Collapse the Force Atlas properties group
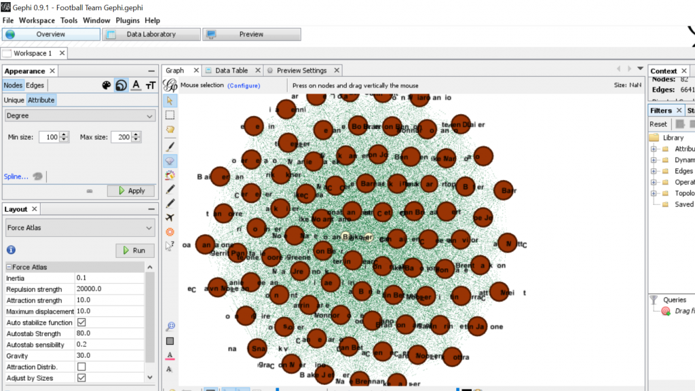This screenshot has height=391, width=695. (x=10, y=267)
